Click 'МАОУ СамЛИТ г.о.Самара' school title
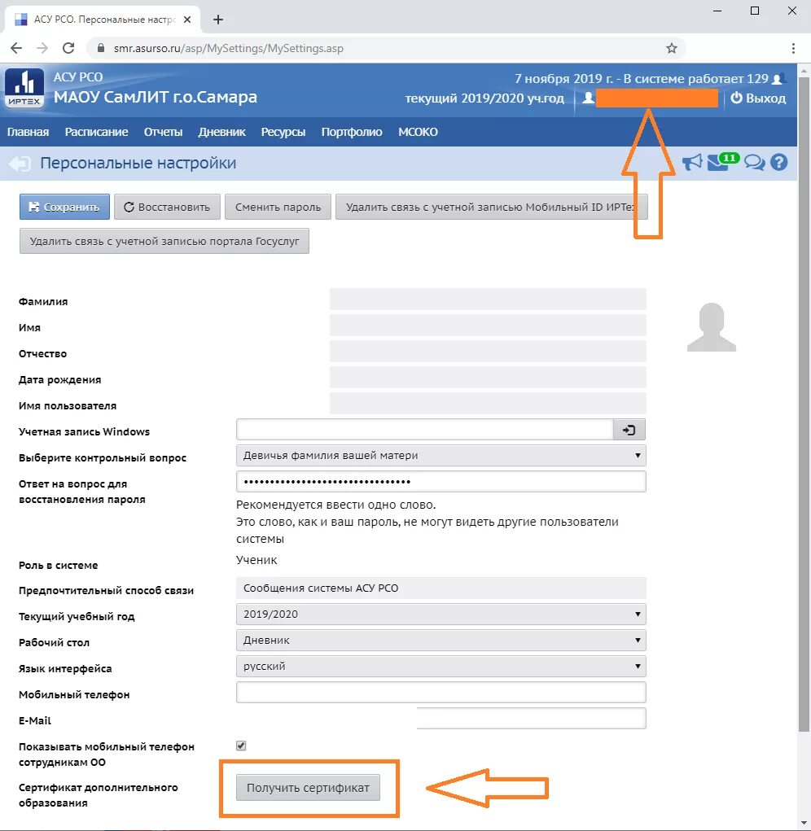 click(156, 97)
